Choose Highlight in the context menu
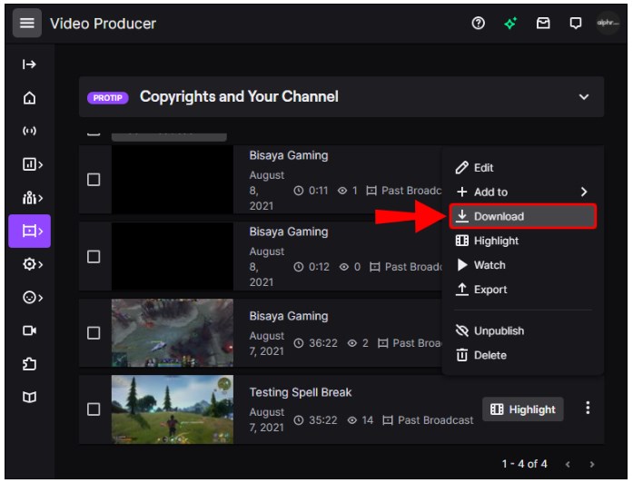The image size is (633, 483). 523,241
